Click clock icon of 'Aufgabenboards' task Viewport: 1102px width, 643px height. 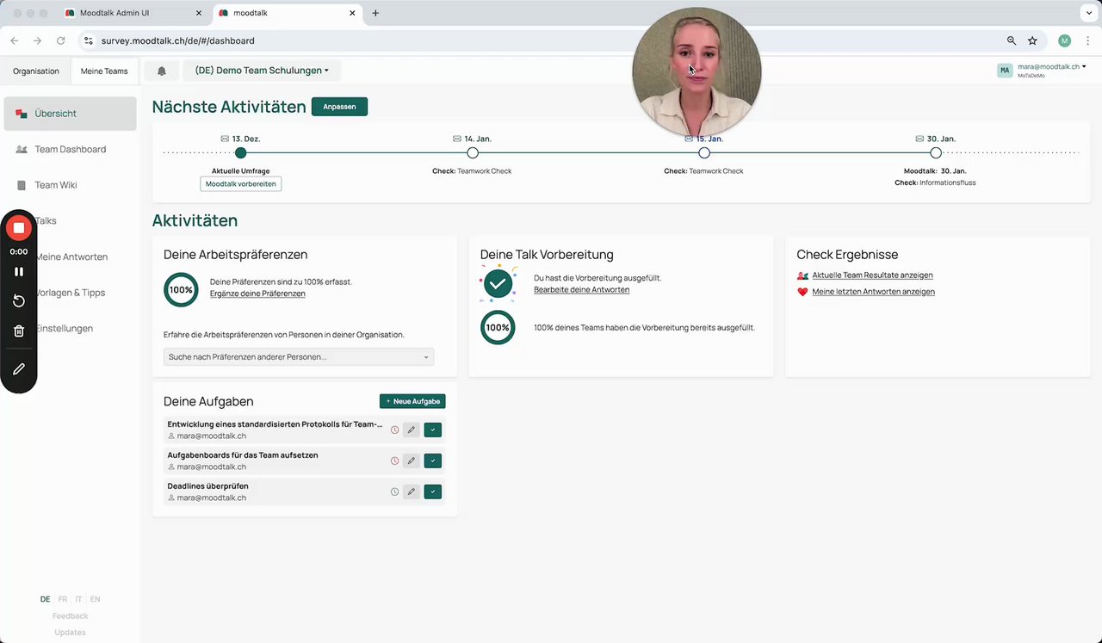tap(394, 461)
